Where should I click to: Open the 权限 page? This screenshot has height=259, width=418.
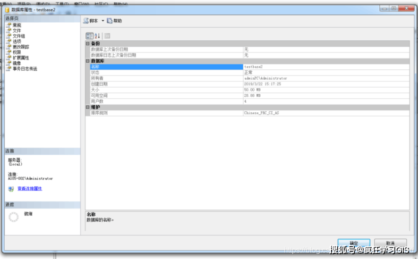tap(17, 52)
